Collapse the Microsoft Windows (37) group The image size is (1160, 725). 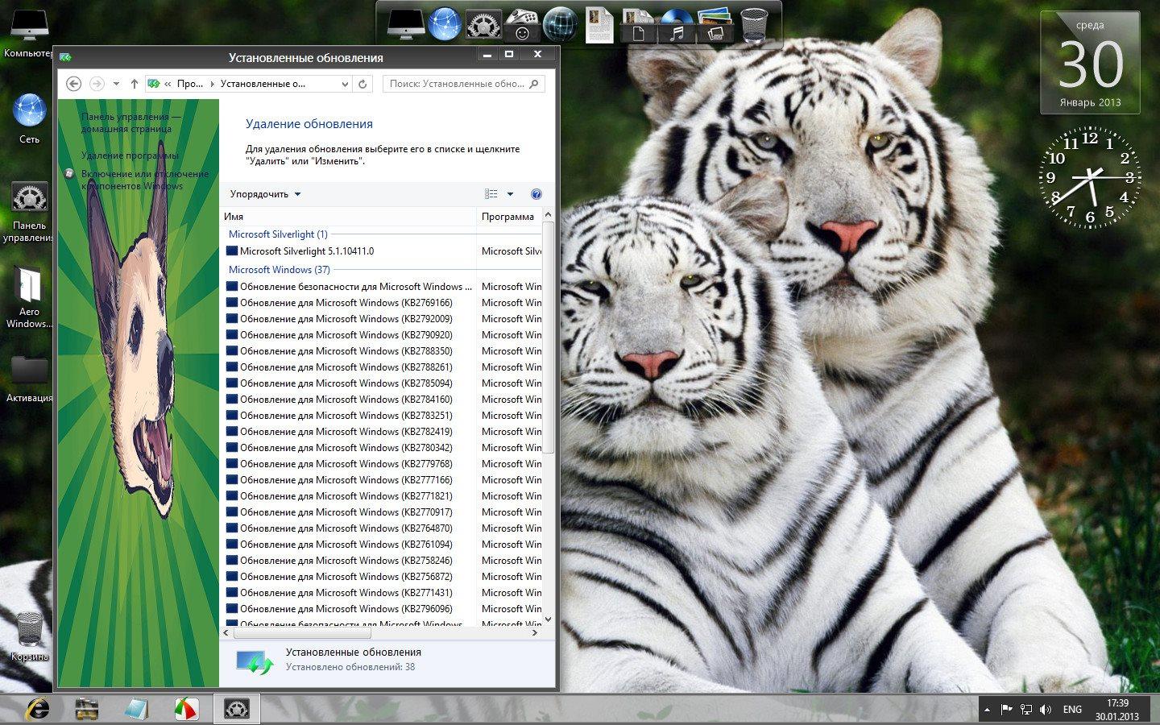point(279,270)
